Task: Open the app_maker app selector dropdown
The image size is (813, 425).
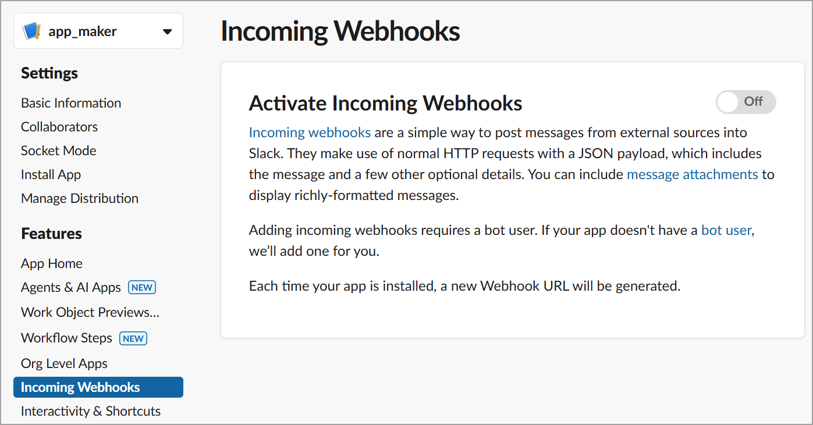Action: pyautogui.click(x=167, y=31)
